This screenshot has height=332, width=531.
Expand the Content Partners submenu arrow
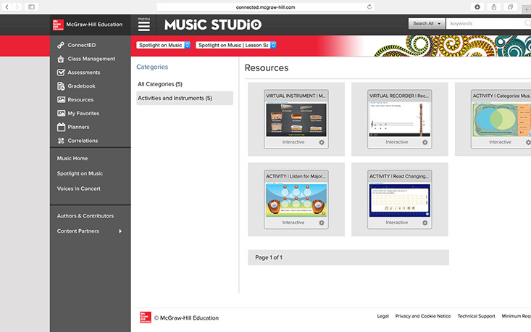point(120,231)
